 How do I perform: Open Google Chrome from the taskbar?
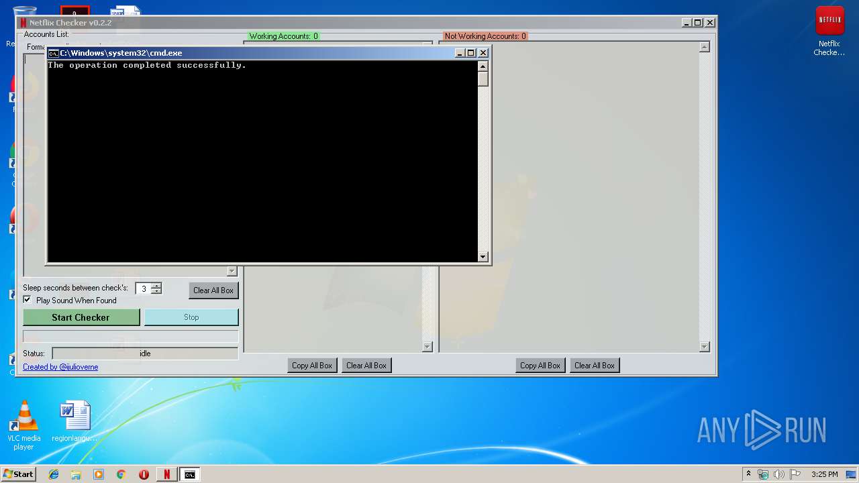point(121,474)
